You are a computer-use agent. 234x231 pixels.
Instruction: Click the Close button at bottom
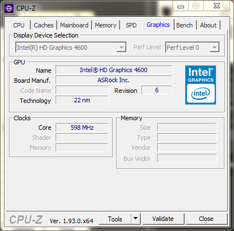click(206, 219)
